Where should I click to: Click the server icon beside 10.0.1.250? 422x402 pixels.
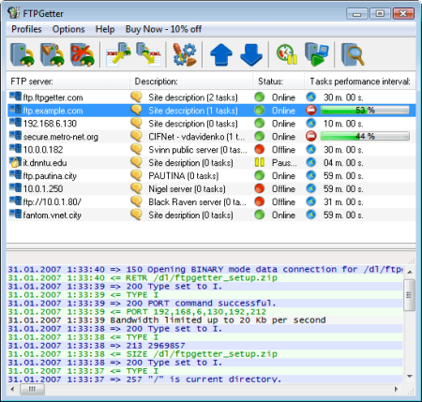pyautogui.click(x=15, y=188)
